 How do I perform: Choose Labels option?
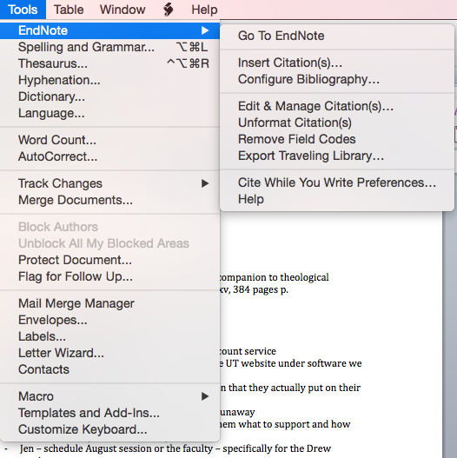(x=109, y=336)
